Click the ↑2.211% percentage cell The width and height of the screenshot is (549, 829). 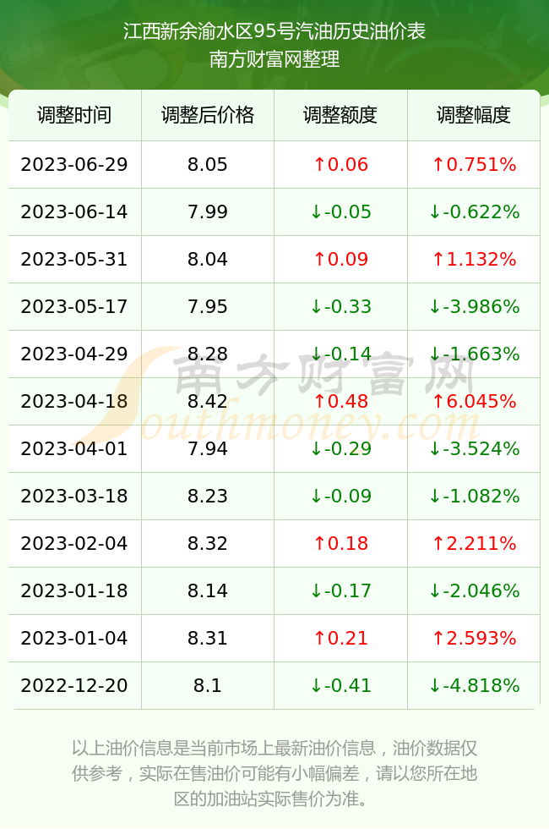(x=474, y=543)
